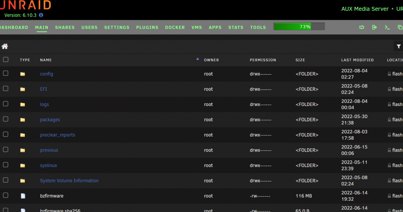The width and height of the screenshot is (403, 212).
Task: Click the logs folder icon
Action: coord(23,104)
